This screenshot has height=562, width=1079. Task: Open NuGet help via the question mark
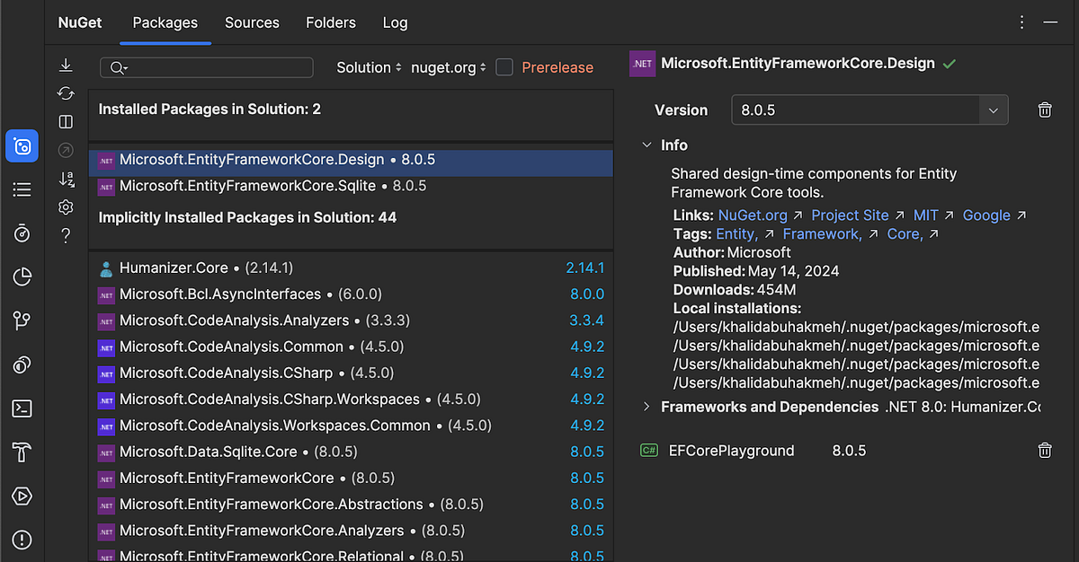pos(65,236)
